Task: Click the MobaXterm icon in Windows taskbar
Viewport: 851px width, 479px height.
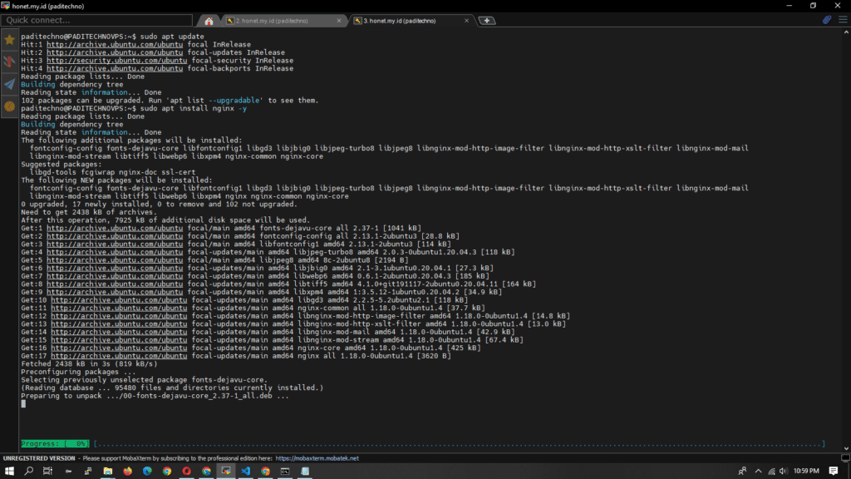Action: click(225, 471)
